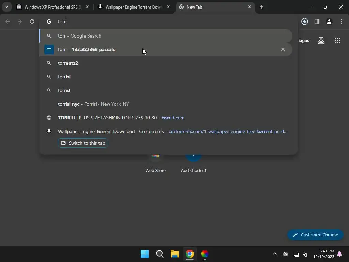Click the globe icon next to TORRID
The height and width of the screenshot is (262, 349).
tap(49, 118)
